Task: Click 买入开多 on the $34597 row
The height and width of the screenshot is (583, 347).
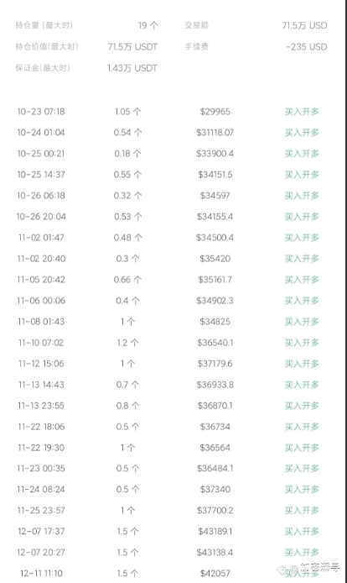Action: click(x=302, y=196)
